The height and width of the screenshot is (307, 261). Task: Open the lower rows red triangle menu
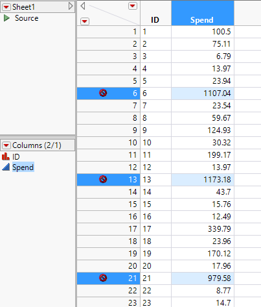pyautogui.click(x=85, y=21)
